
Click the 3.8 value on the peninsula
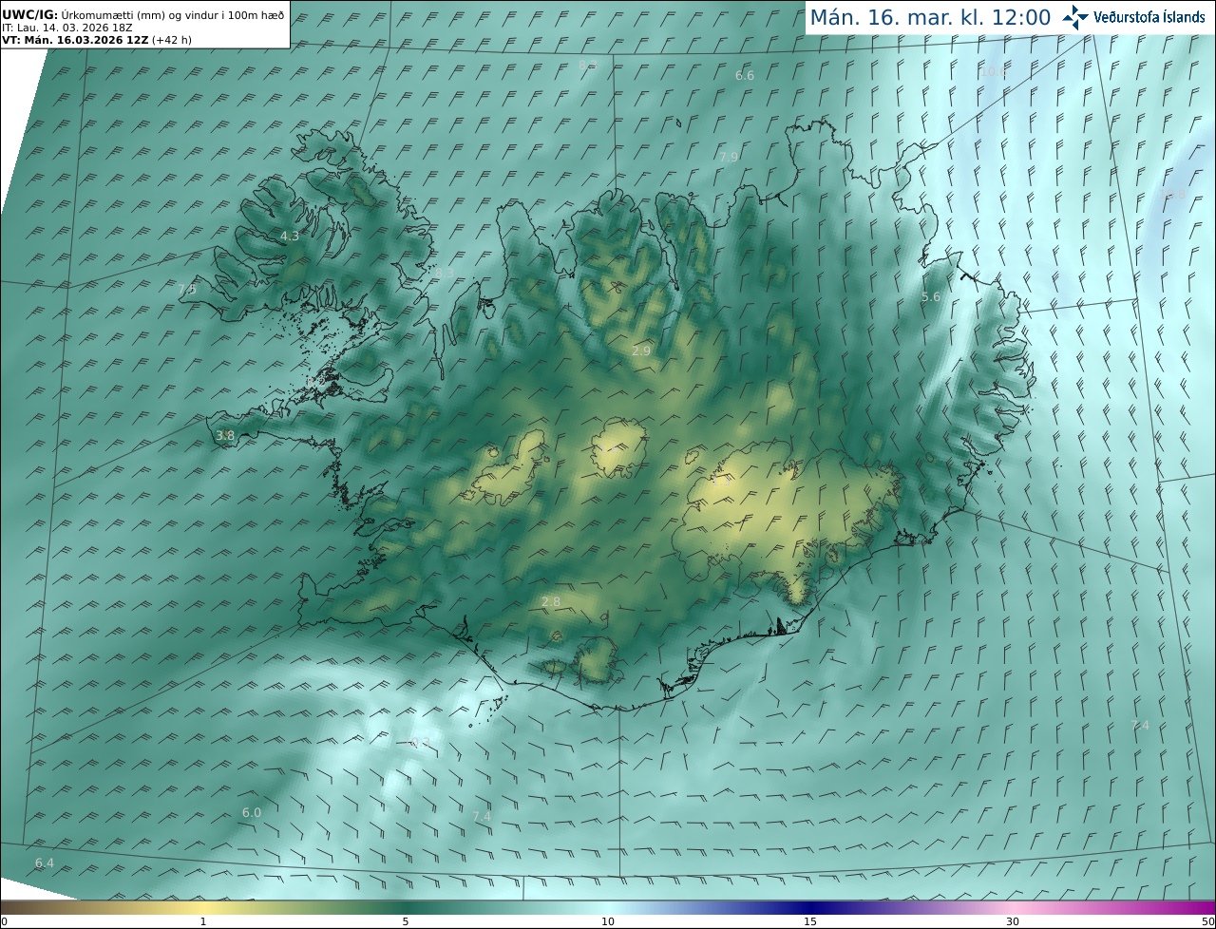tap(225, 436)
